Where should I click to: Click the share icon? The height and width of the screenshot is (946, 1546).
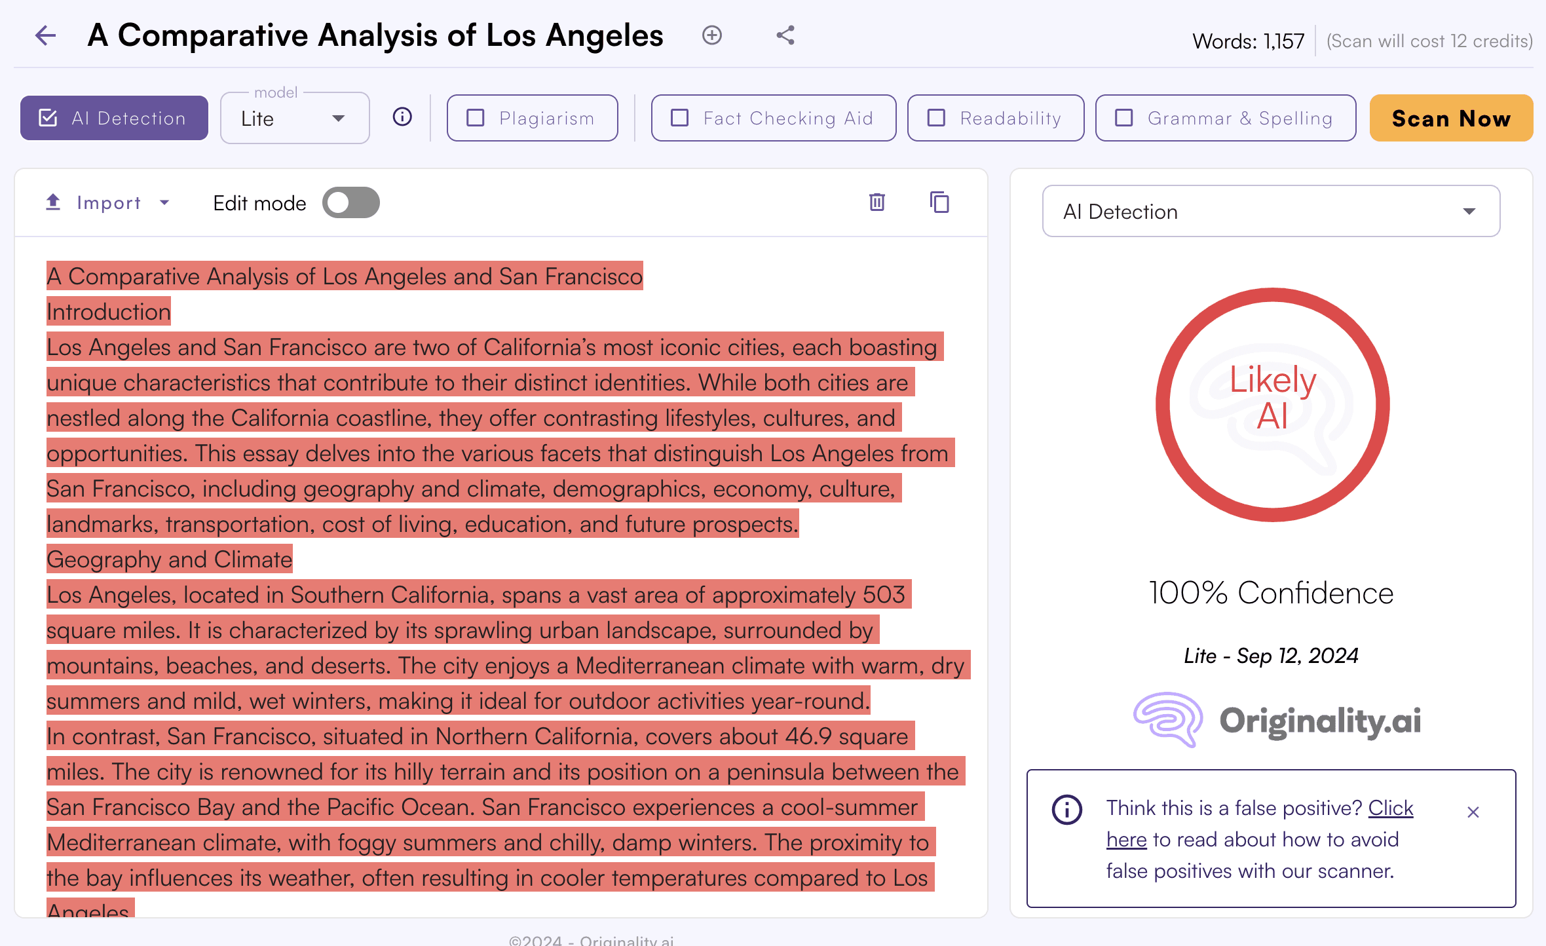pyautogui.click(x=785, y=35)
